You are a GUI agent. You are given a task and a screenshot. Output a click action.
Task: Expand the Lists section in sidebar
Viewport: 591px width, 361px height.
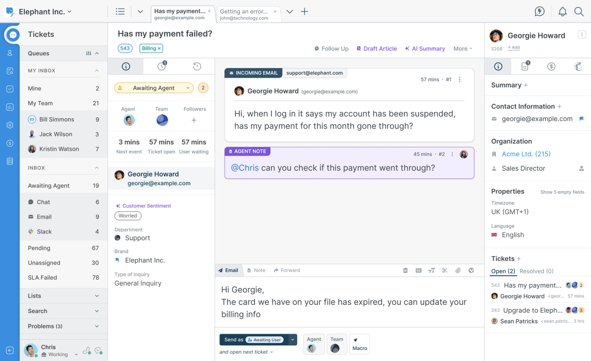(64, 296)
